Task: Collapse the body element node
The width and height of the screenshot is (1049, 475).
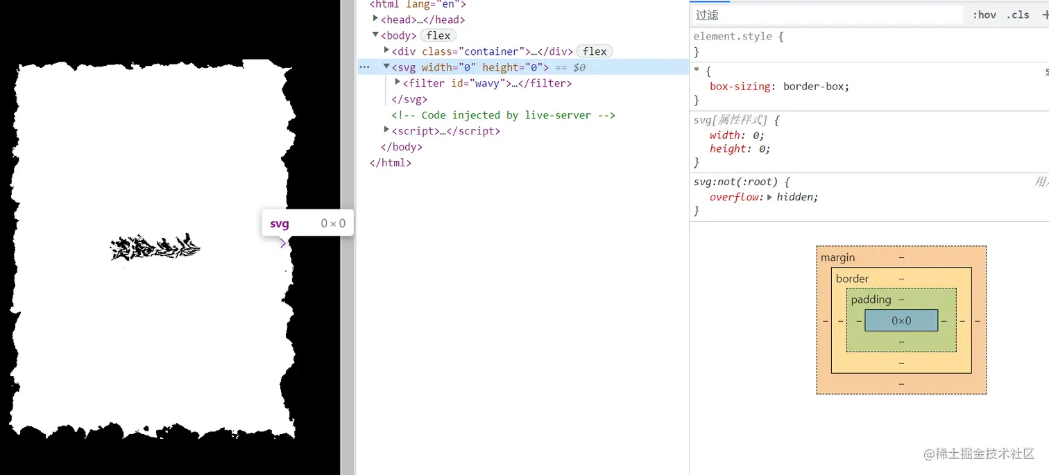Action: tap(376, 35)
